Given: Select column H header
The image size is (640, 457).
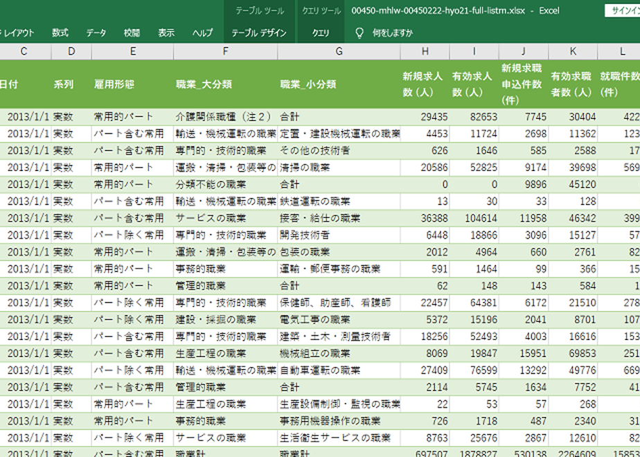Looking at the screenshot, I should [x=425, y=51].
